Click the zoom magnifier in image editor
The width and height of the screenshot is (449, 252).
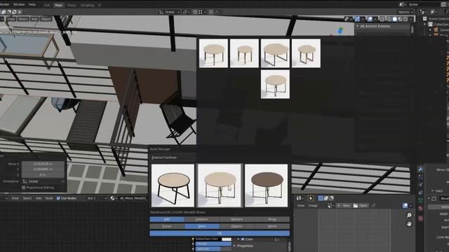point(409,216)
